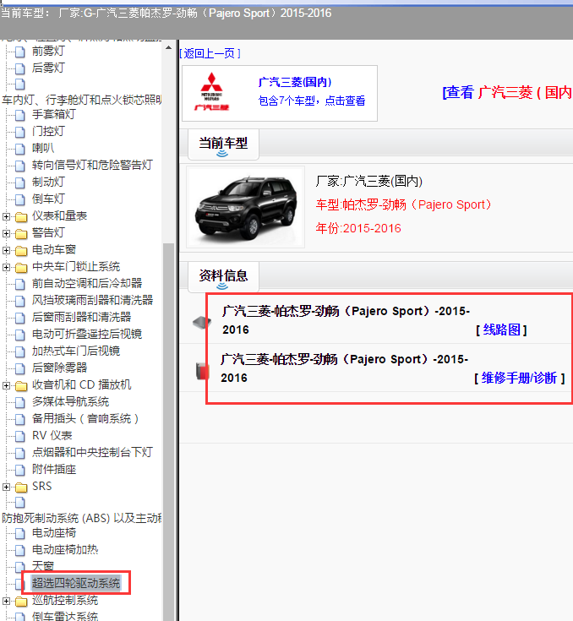
Task: Expand the 中央车门锁止系统 tree node
Action: coord(6,267)
